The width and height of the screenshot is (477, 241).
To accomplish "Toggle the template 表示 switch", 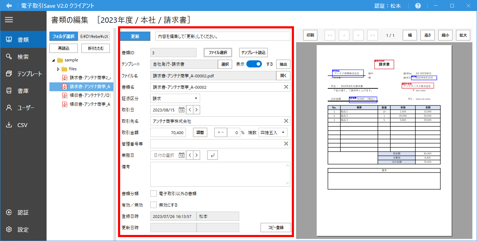I will (254, 64).
